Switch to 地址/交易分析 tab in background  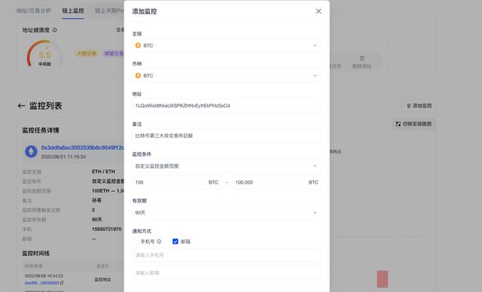33,11
